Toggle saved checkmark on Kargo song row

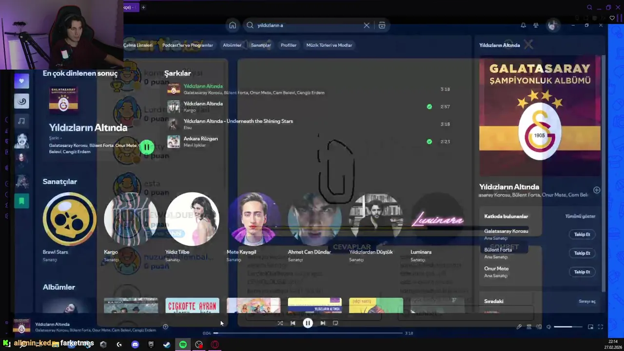coord(429,106)
